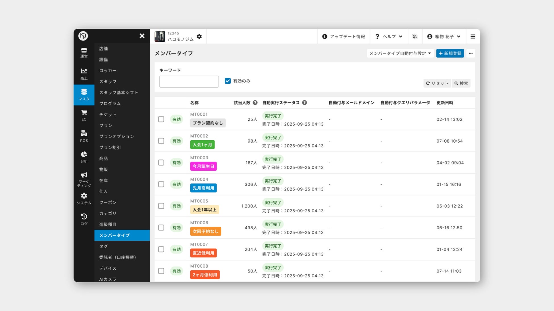The height and width of the screenshot is (311, 554).
Task: Open the 運営 sidebar section
Action: tap(84, 53)
